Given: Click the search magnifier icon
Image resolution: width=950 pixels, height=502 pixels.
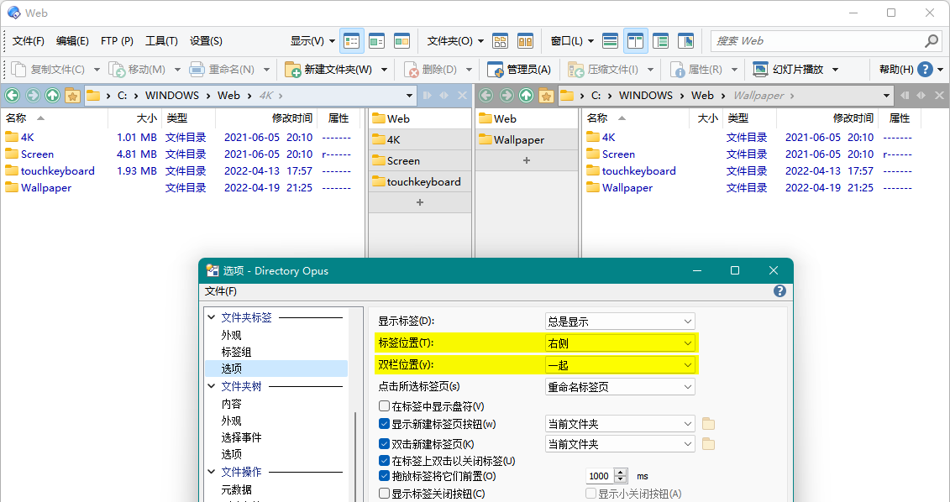Looking at the screenshot, I should [x=931, y=40].
